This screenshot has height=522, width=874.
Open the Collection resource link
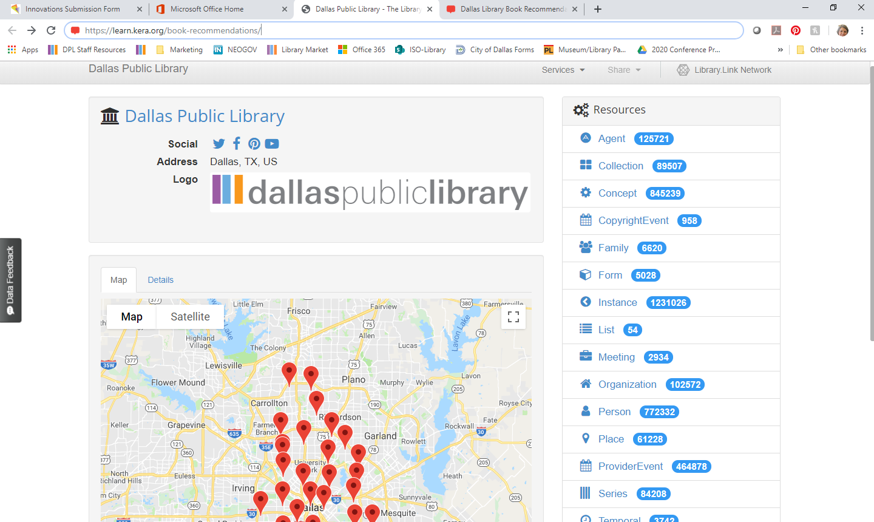tap(621, 166)
